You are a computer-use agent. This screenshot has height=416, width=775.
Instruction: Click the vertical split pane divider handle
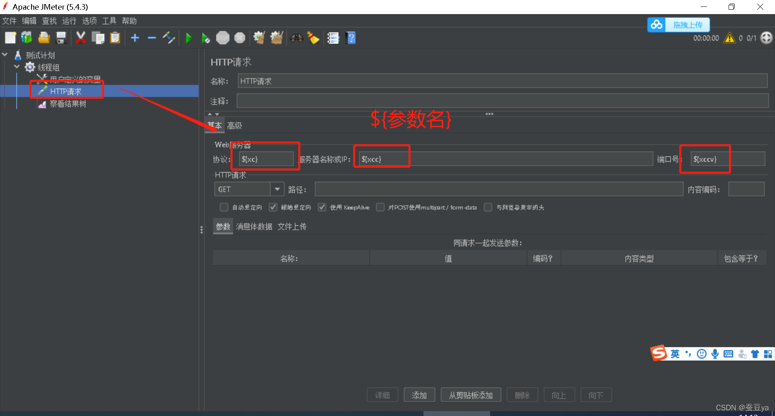pos(201,230)
